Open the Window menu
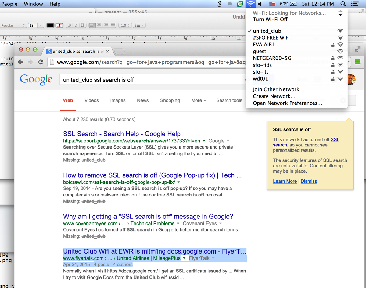Image resolution: width=366 pixels, height=288 pixels. [x=34, y=4]
